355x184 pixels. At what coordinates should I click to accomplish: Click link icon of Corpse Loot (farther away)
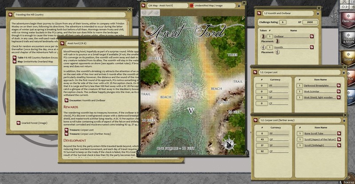click(x=256, y=120)
